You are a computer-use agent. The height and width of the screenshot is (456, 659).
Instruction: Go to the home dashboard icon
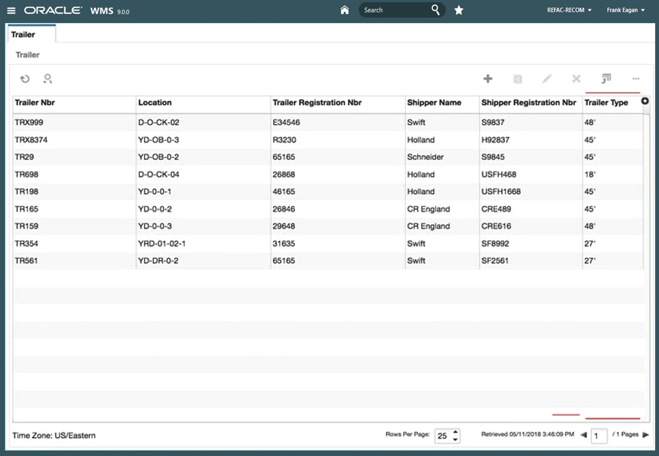(x=345, y=10)
